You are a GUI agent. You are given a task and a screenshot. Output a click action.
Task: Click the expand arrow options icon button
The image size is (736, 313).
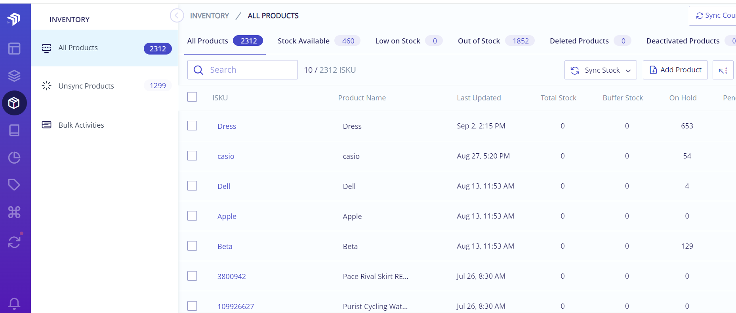pos(723,70)
